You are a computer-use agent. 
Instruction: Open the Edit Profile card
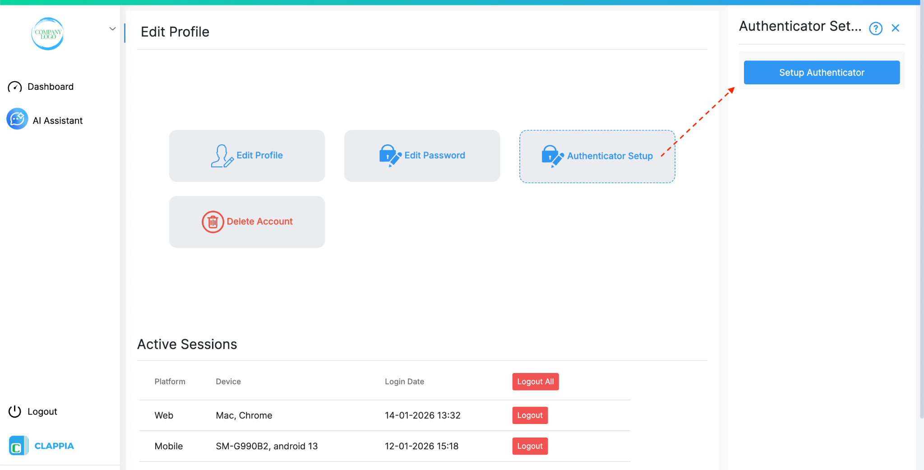(247, 156)
